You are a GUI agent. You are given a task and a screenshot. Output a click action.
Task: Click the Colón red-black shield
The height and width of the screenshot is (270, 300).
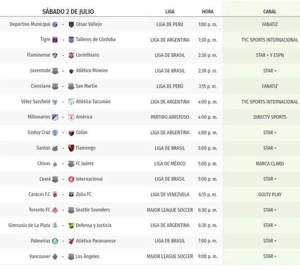(x=71, y=133)
